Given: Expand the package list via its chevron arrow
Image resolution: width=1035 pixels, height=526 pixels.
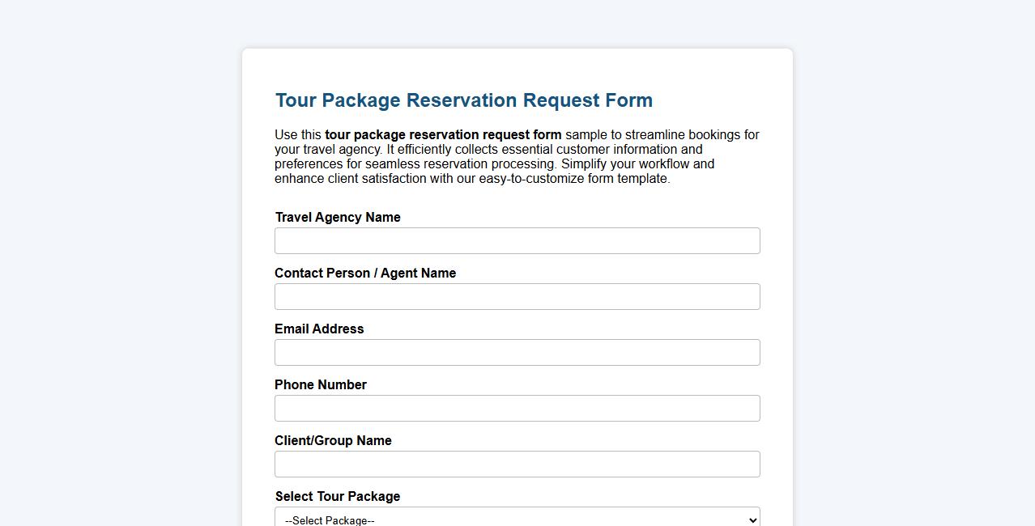Looking at the screenshot, I should pos(750,518).
